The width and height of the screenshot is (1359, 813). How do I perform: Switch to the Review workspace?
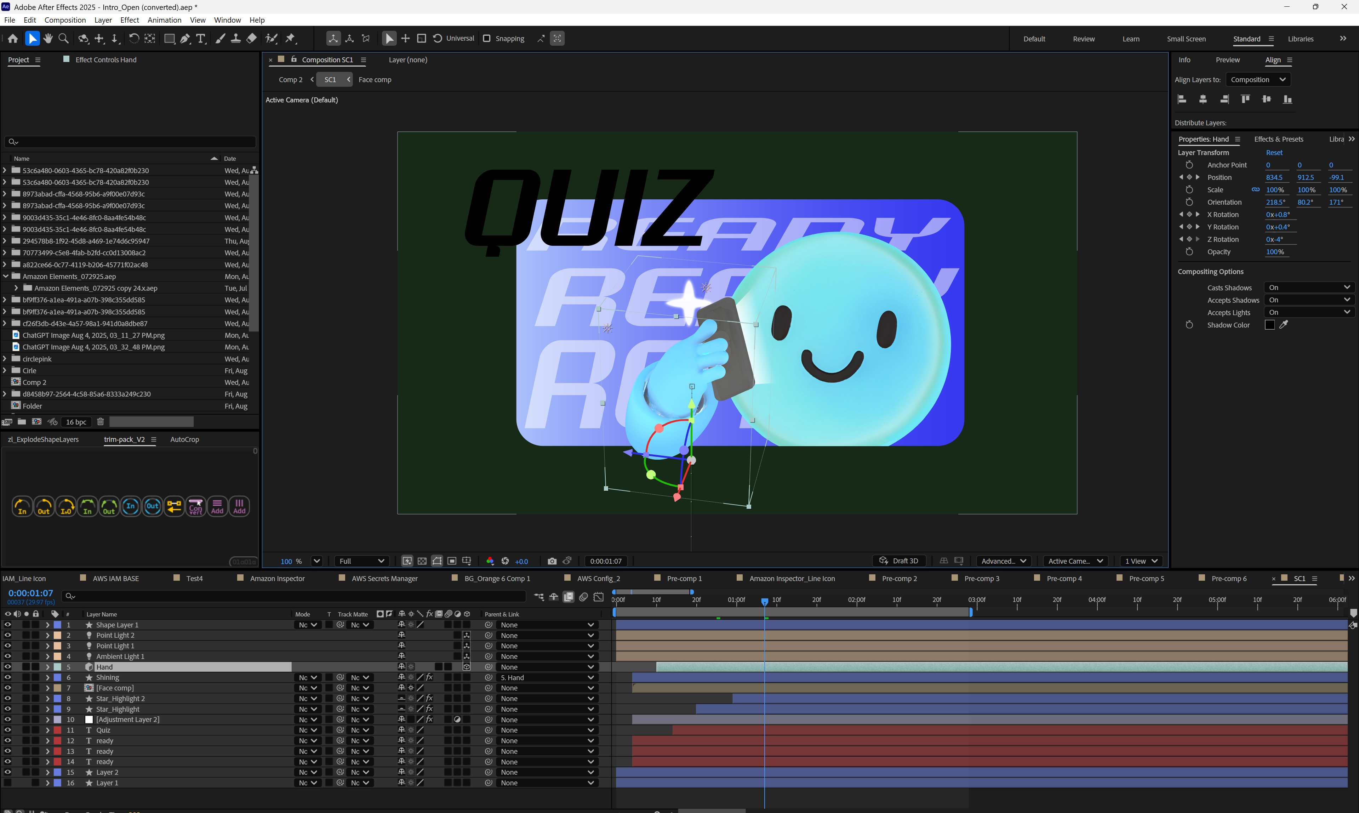pos(1083,39)
